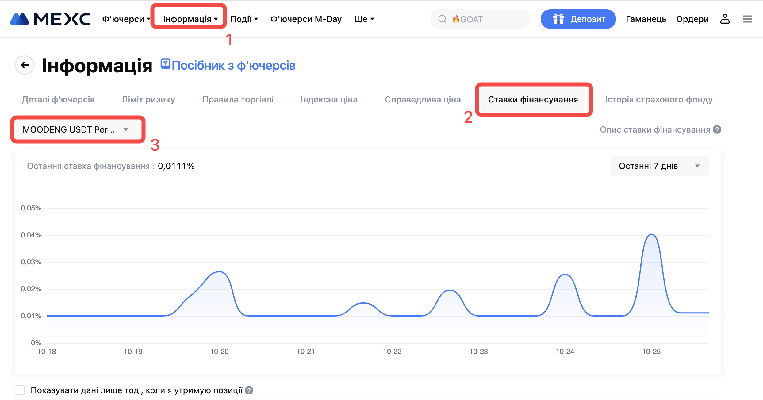Open the Події dropdown menu
This screenshot has height=400, width=763.
pyautogui.click(x=244, y=19)
